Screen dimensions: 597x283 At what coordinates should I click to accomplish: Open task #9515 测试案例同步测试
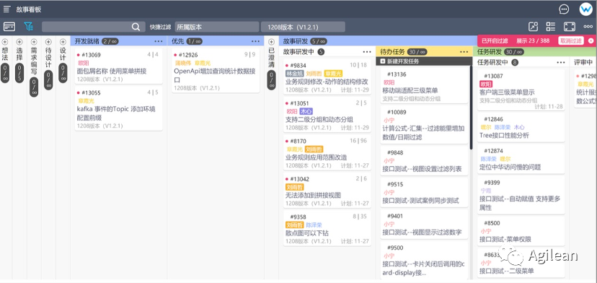coord(424,192)
